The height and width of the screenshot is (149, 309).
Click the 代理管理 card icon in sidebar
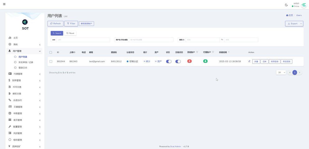pos(10,74)
